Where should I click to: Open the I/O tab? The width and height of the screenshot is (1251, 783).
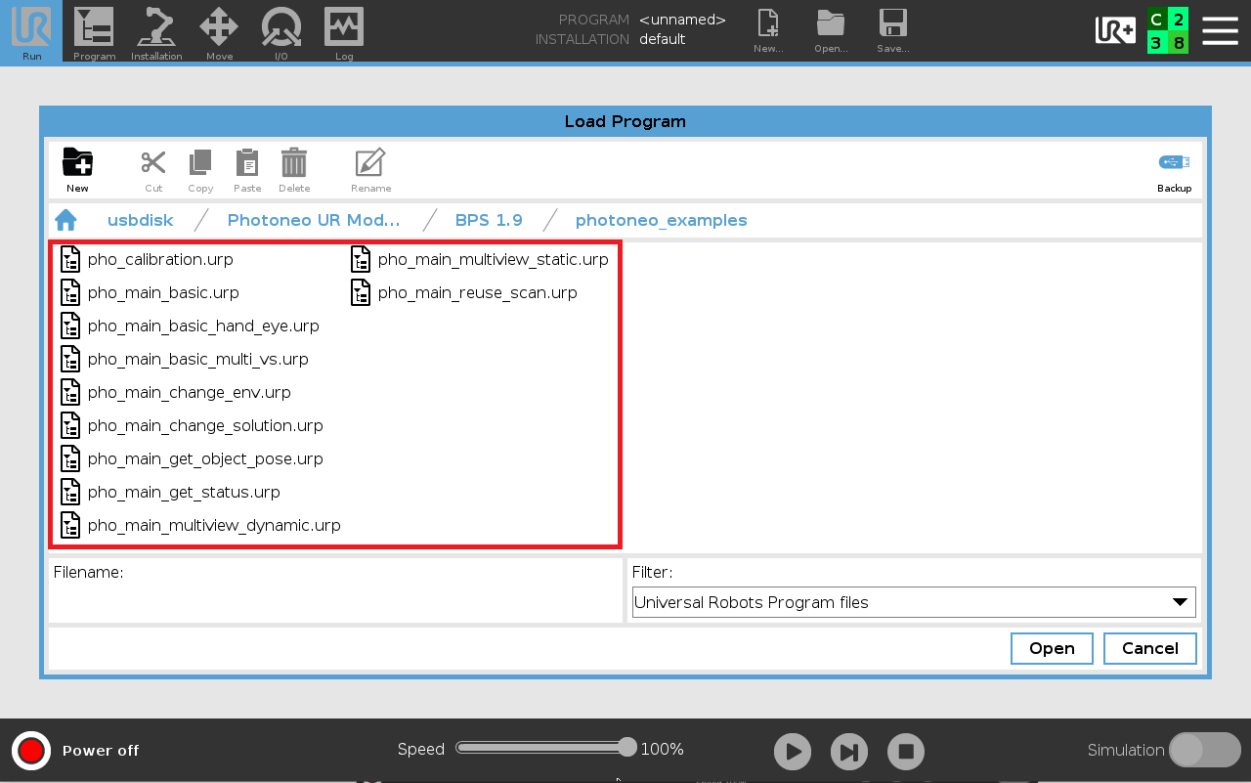(281, 31)
